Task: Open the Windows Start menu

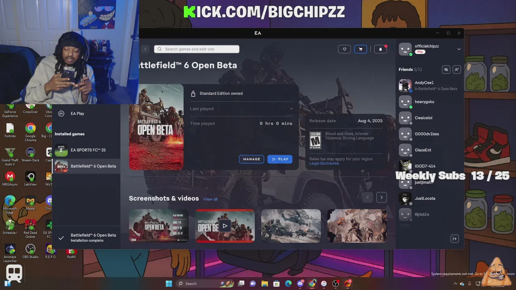Action: [x=169, y=284]
